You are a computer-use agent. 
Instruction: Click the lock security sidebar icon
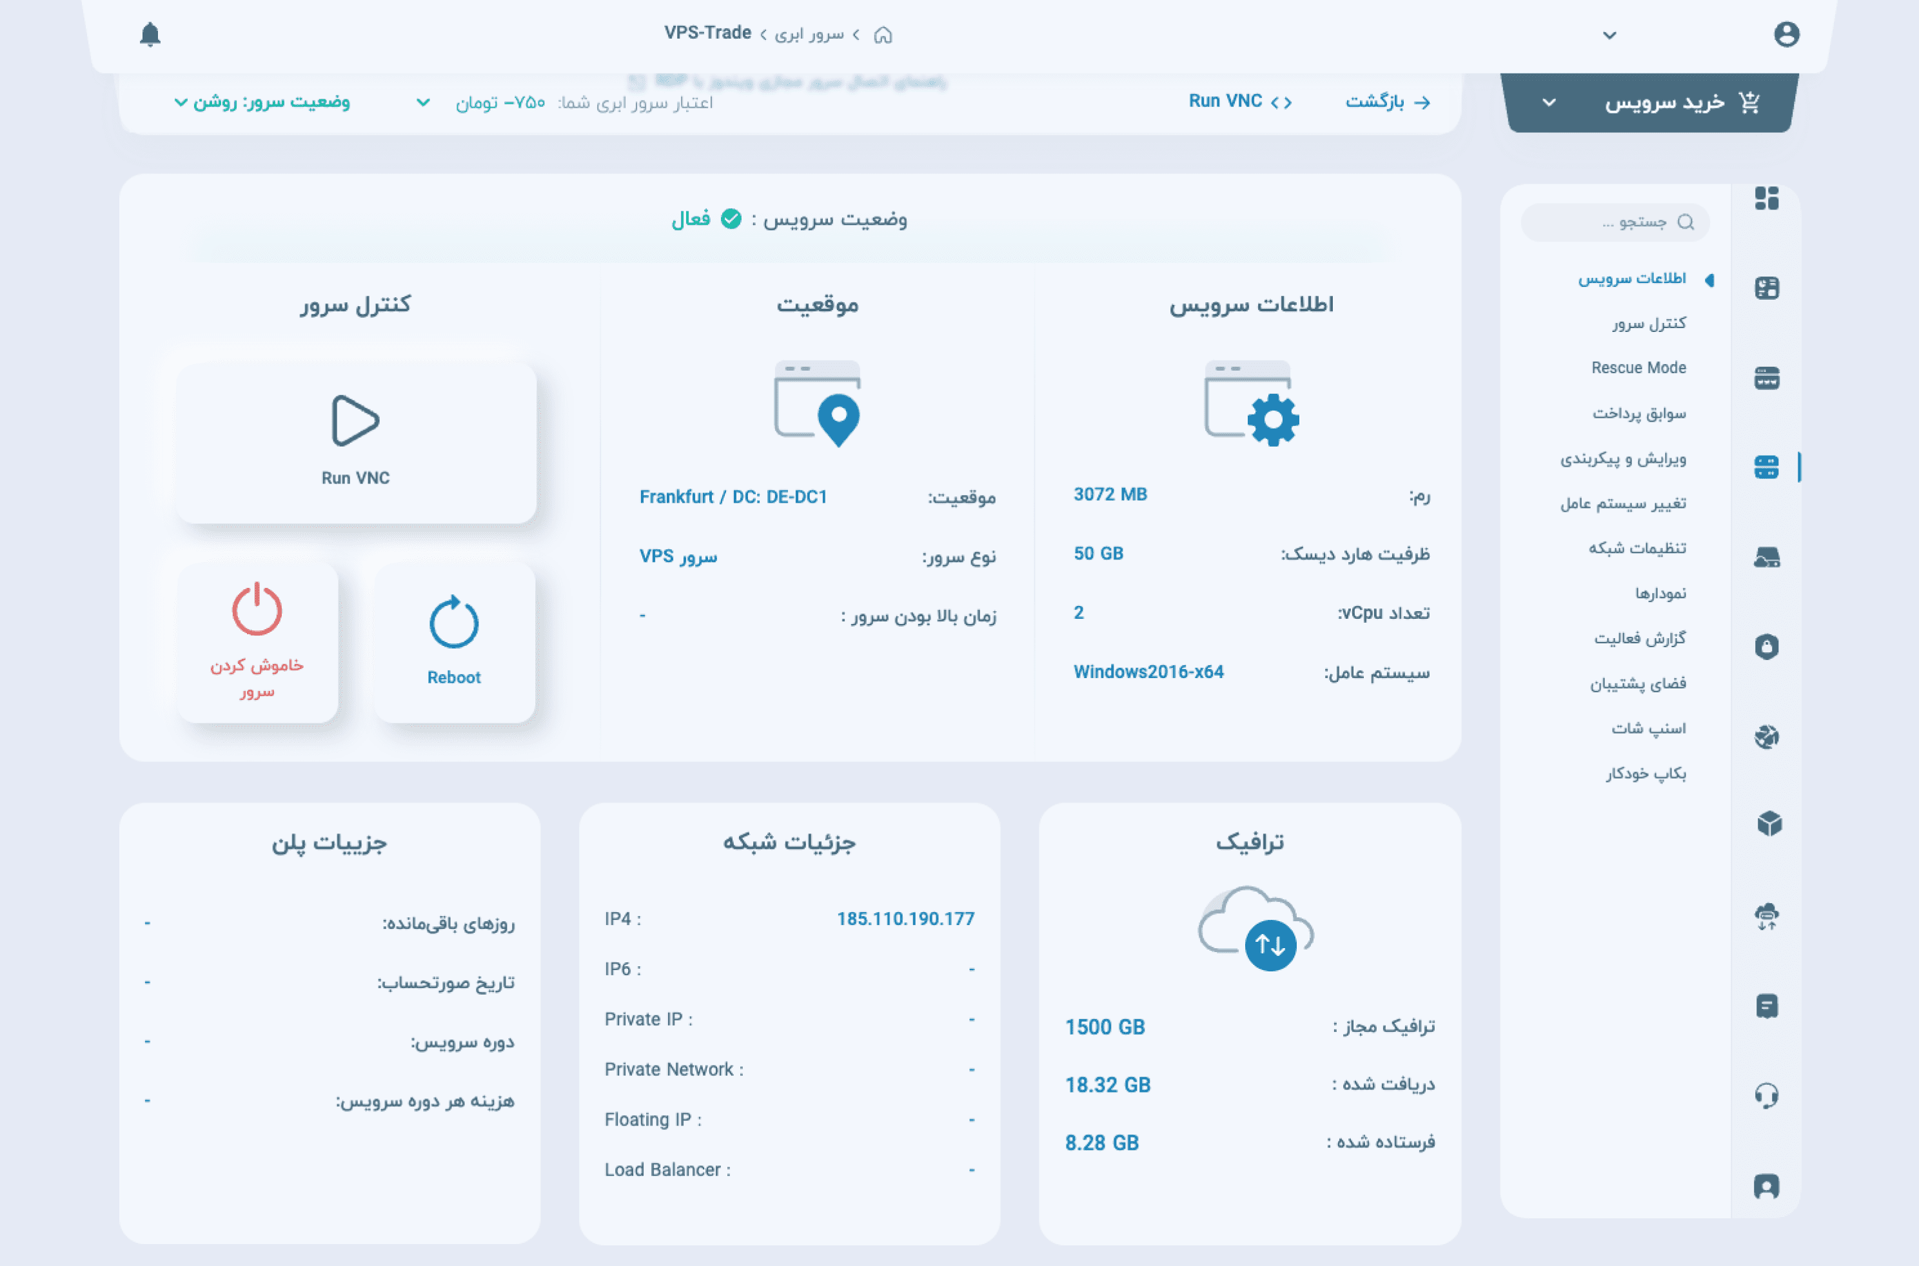tap(1766, 647)
